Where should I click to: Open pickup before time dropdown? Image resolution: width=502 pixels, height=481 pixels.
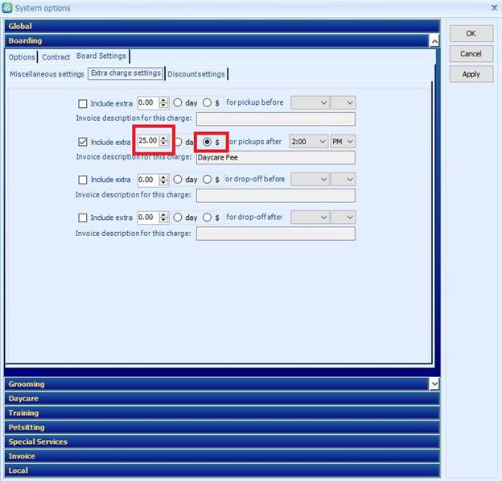[x=310, y=102]
